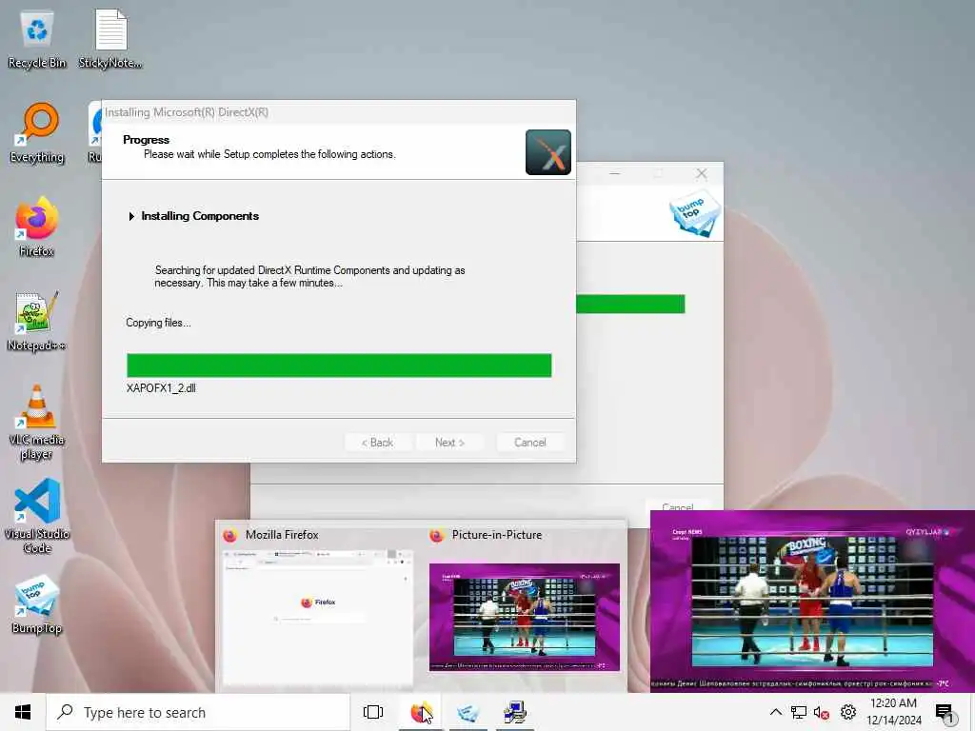Click the Mozilla Firefox preview title
This screenshot has width=975, height=731.
(x=282, y=535)
